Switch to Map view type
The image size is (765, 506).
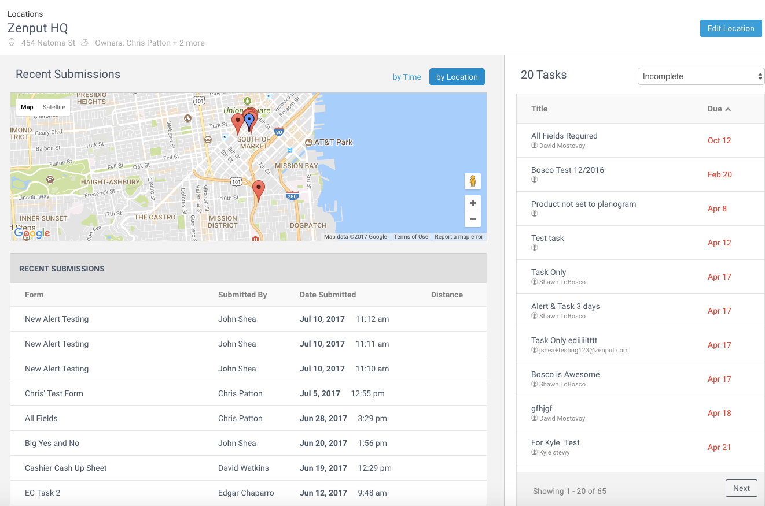(x=27, y=107)
